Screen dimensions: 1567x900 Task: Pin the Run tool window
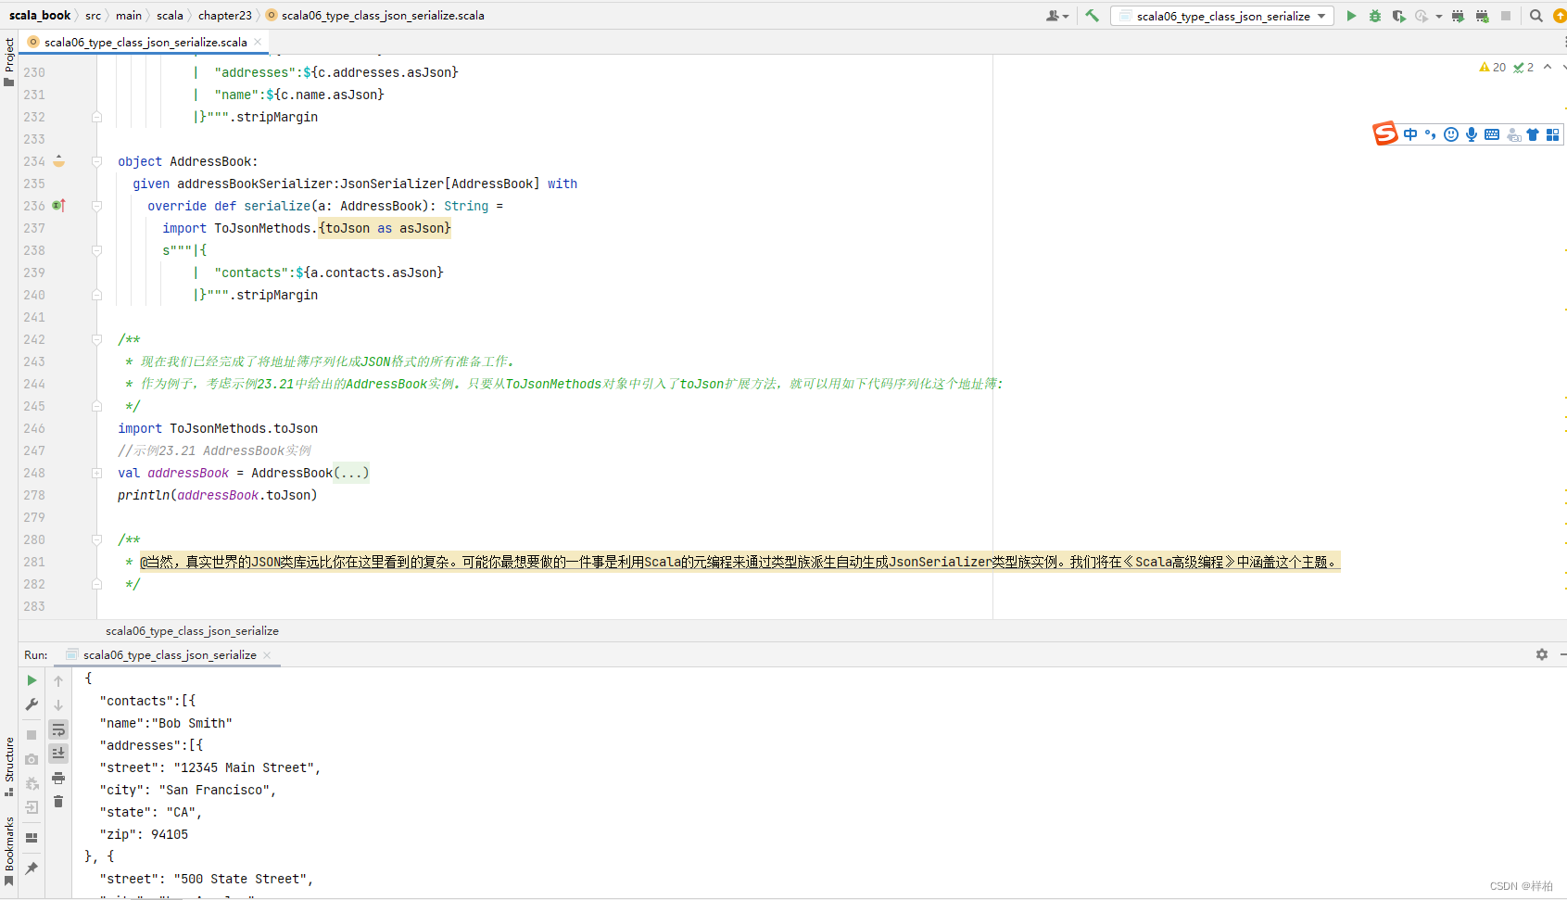tap(31, 868)
